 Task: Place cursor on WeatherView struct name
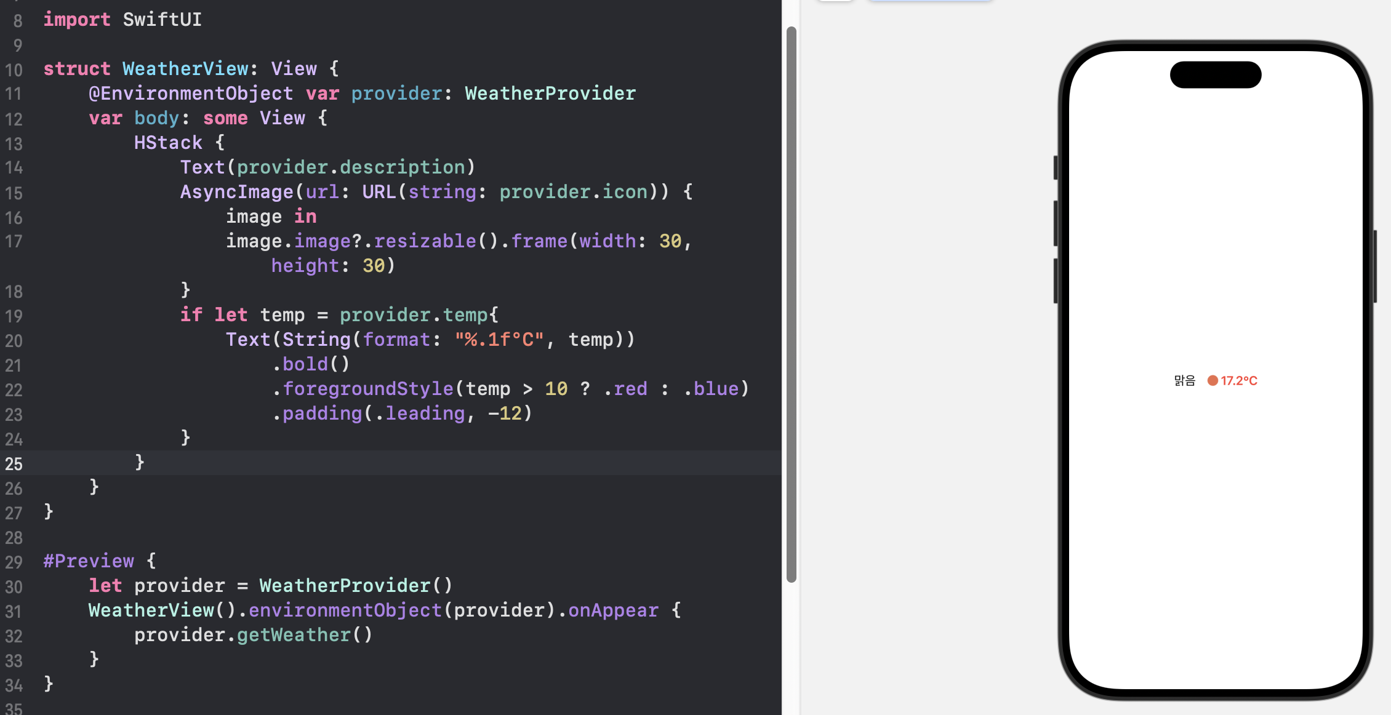185,69
